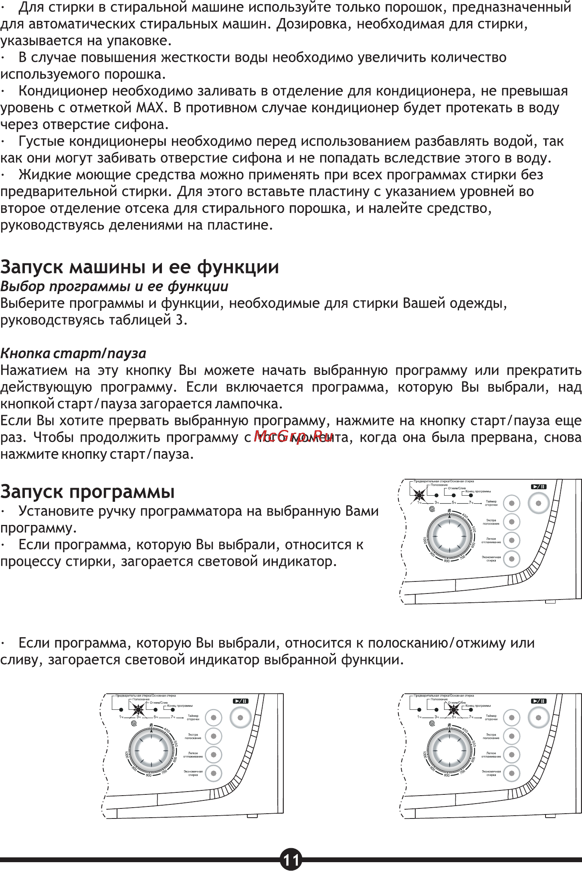Click unlit Отжим/Слив indicator dot in Полоскание-lit diagram

(x=156, y=710)
